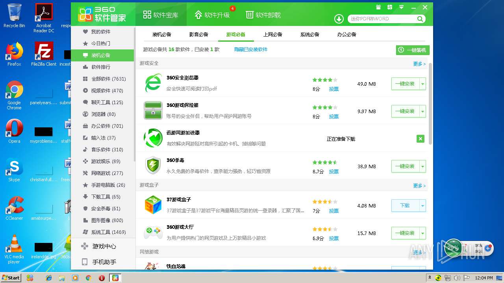Viewport: 504px width, 283px height.
Task: Click the 37游戏盒子 app icon
Action: [153, 205]
